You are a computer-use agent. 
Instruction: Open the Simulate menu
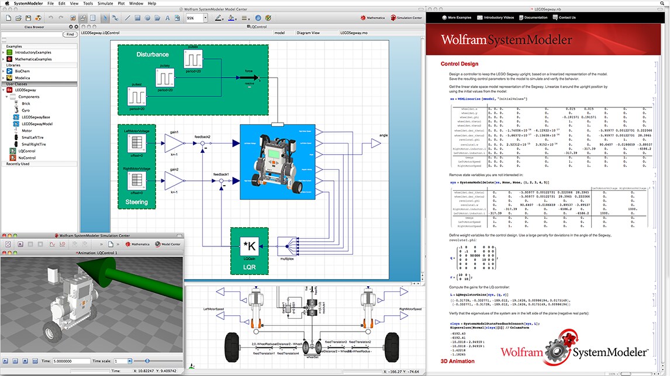click(106, 3)
